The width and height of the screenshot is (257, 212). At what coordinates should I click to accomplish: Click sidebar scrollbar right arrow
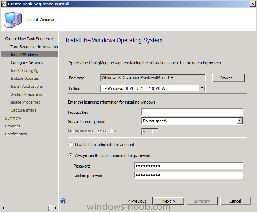click(56, 208)
